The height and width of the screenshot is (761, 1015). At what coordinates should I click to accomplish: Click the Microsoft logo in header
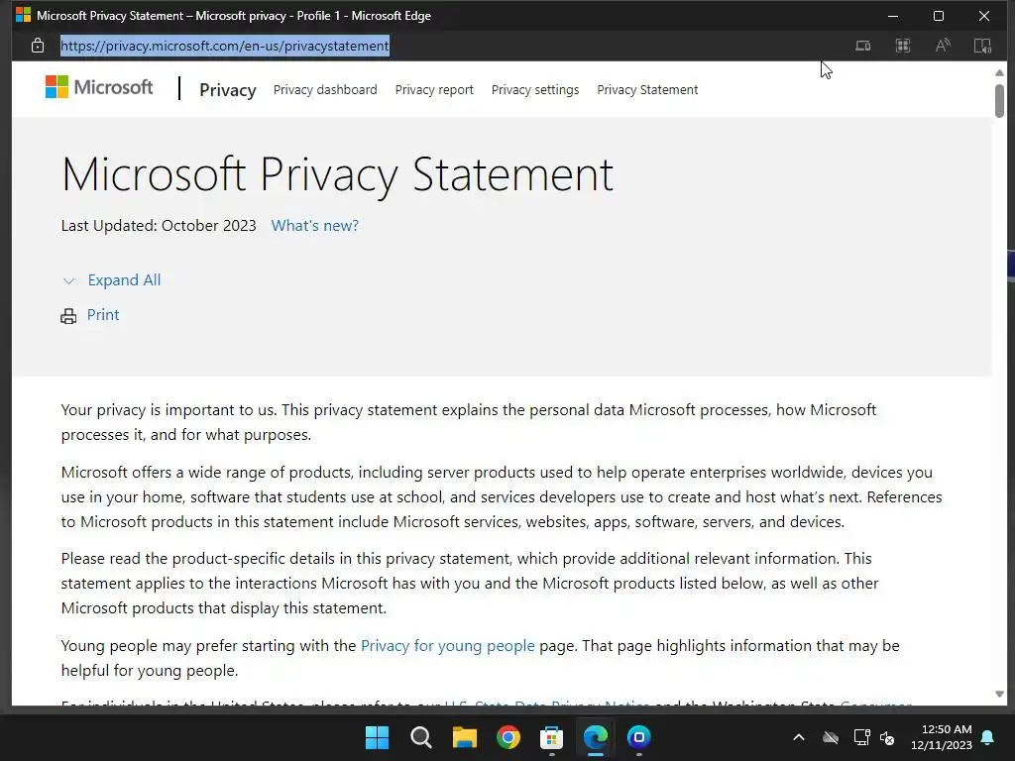[99, 88]
